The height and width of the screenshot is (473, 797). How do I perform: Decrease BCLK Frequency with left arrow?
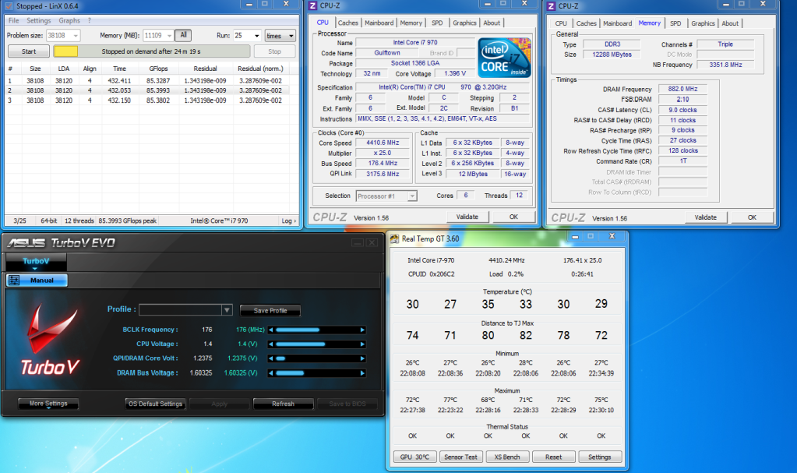[x=271, y=330]
